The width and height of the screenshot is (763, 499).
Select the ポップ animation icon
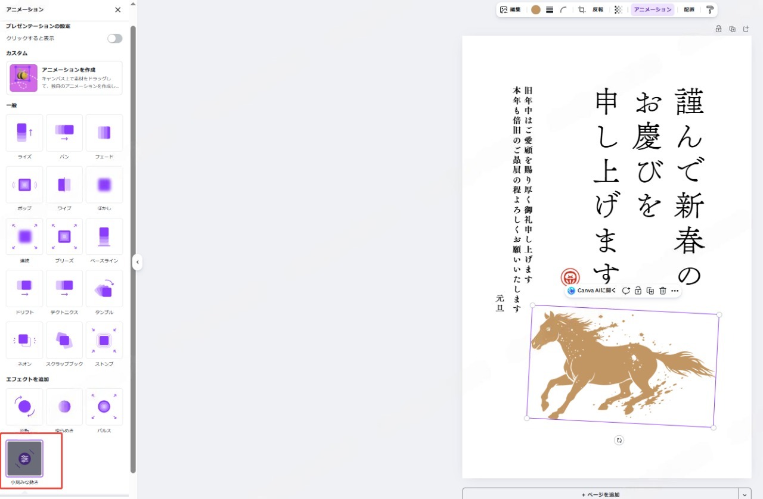click(x=24, y=185)
